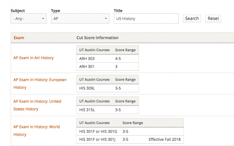Image resolution: width=234 pixels, height=146 pixels.
Task: Open the Subject dropdown set to Any
Action: click(x=28, y=19)
